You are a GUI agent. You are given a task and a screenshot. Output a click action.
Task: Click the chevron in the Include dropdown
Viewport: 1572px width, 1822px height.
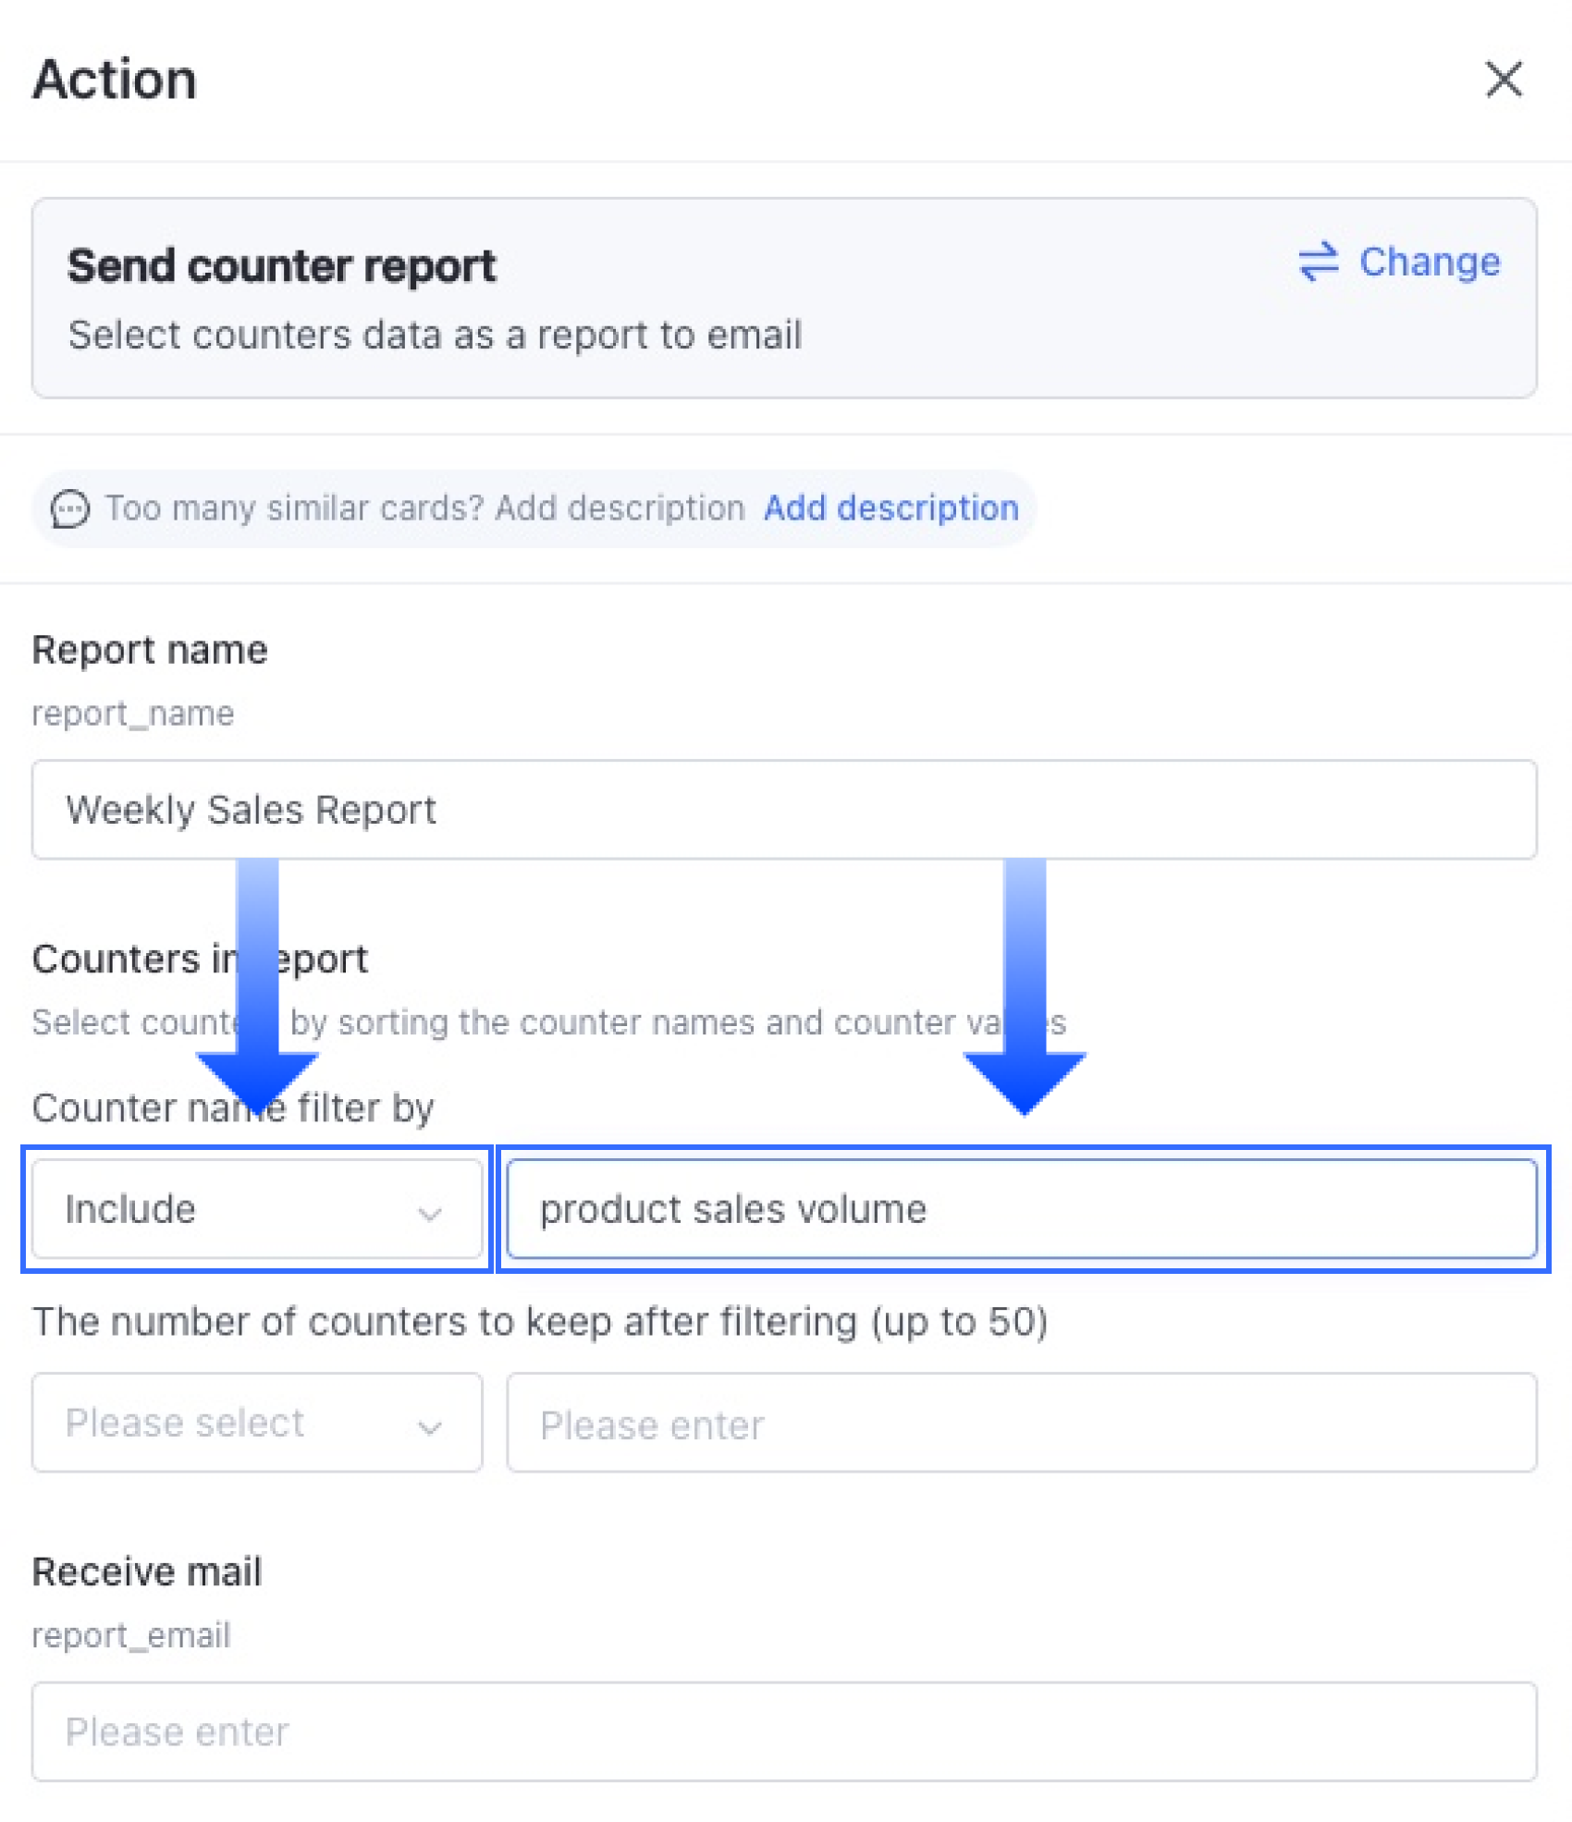pos(429,1212)
